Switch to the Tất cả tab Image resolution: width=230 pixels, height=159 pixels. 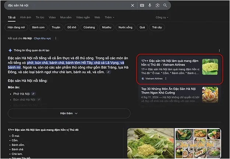[11, 17]
